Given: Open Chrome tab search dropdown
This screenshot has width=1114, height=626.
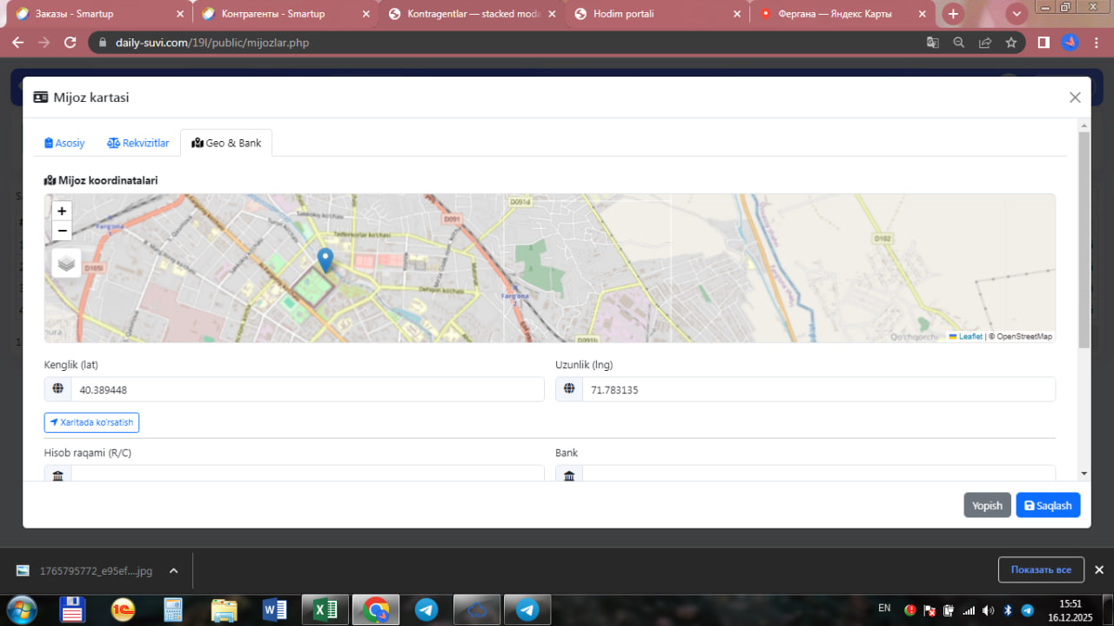Looking at the screenshot, I should [x=1017, y=14].
